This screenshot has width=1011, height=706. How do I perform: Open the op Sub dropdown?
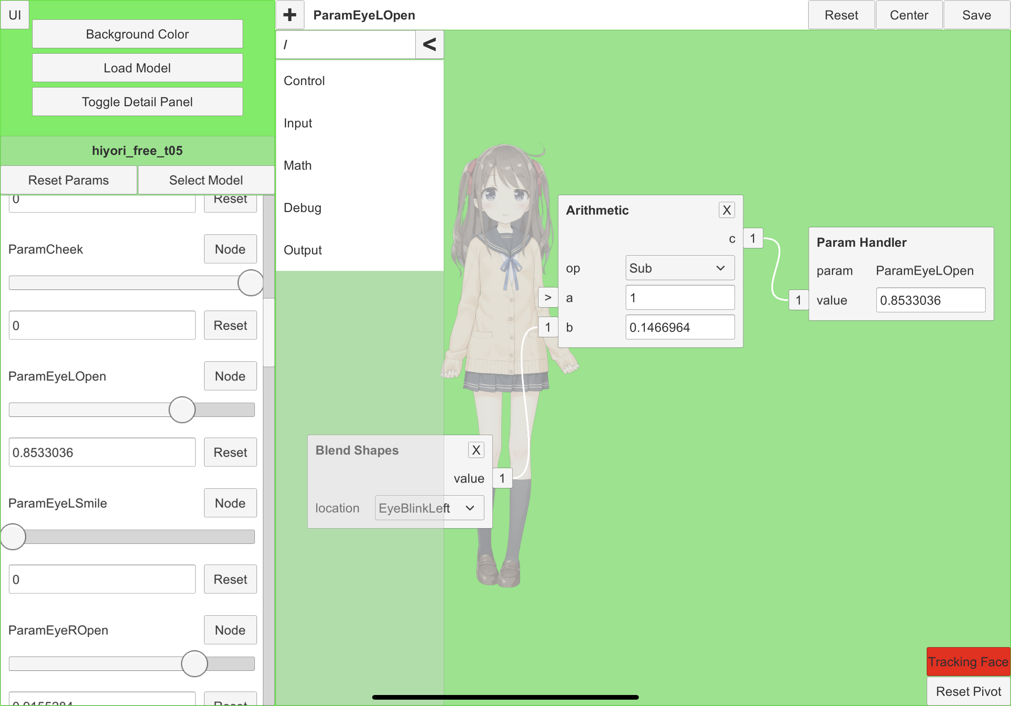(x=680, y=268)
